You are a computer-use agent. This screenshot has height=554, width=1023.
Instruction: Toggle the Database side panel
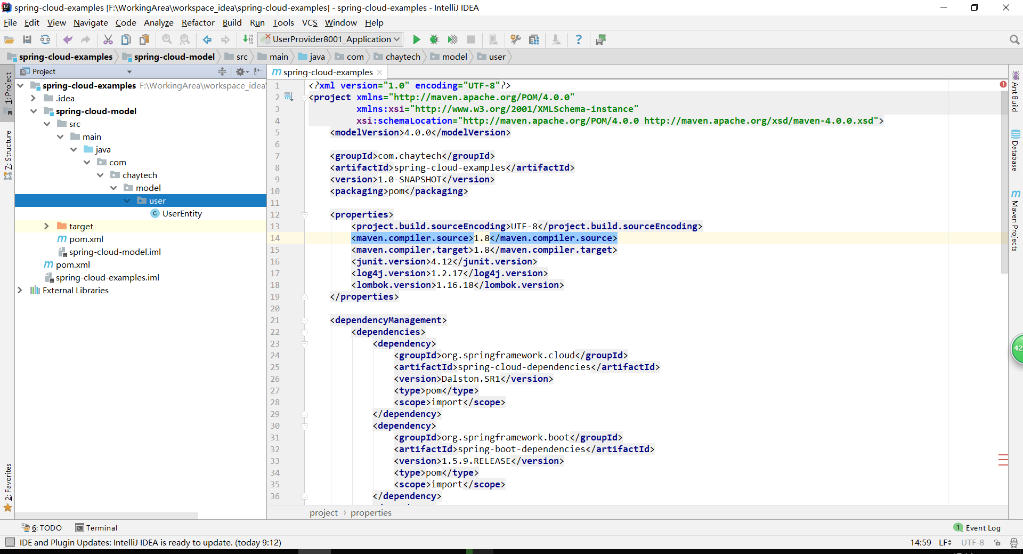(1016, 150)
